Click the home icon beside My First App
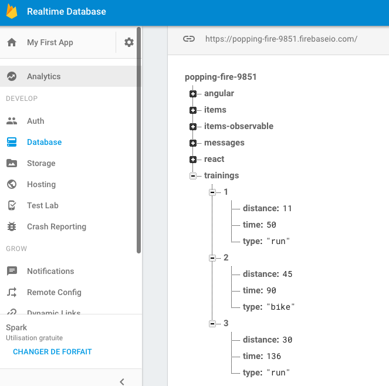 pos(12,42)
